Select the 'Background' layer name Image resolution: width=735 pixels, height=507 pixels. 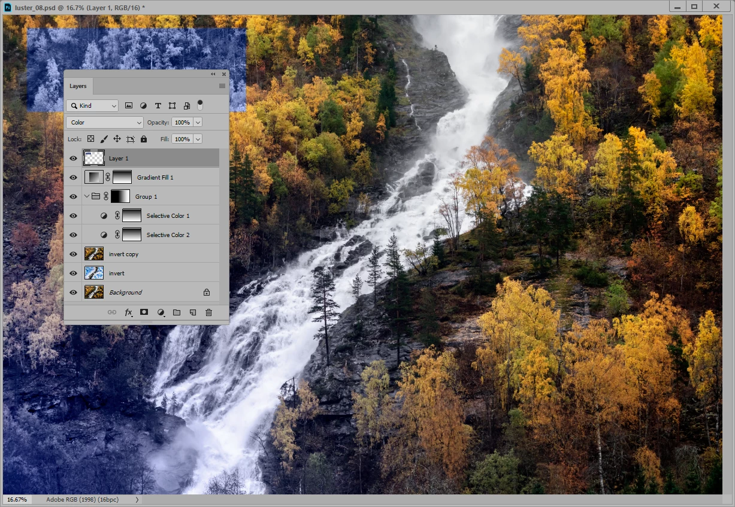pyautogui.click(x=125, y=293)
